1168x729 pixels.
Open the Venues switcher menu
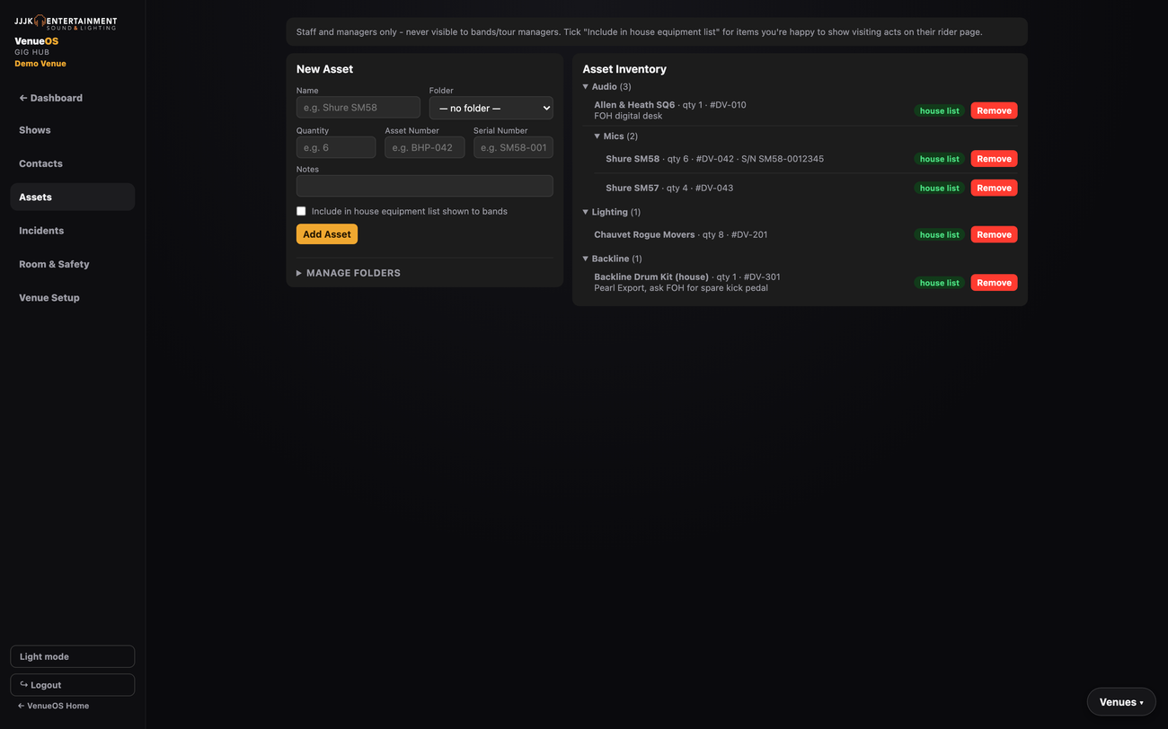tap(1121, 702)
